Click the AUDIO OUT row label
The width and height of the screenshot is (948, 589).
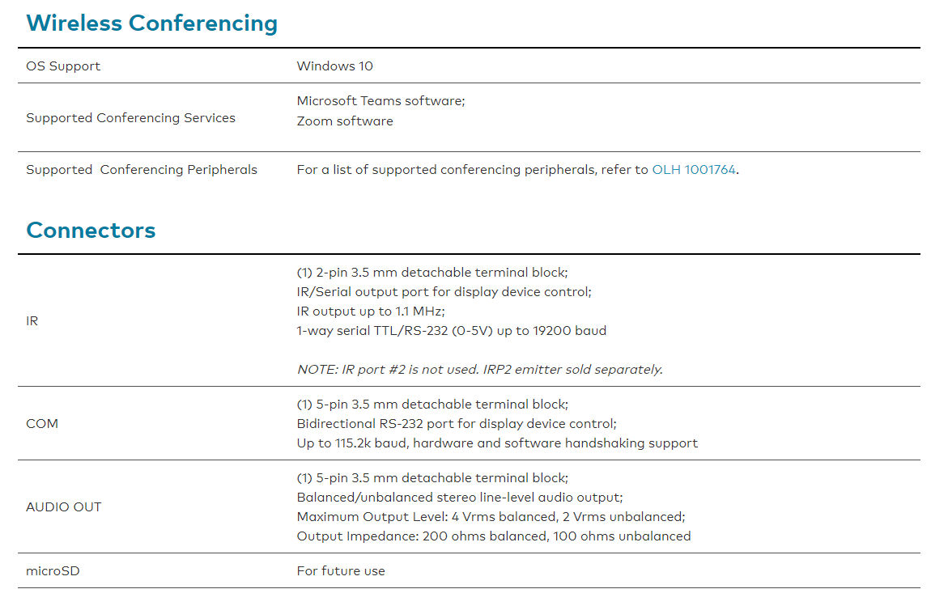click(x=64, y=507)
